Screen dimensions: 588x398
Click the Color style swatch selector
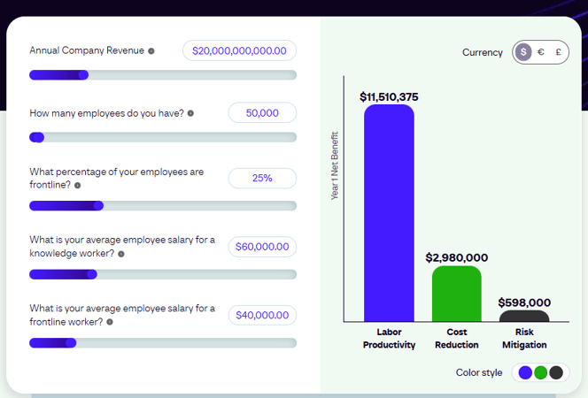pyautogui.click(x=540, y=372)
